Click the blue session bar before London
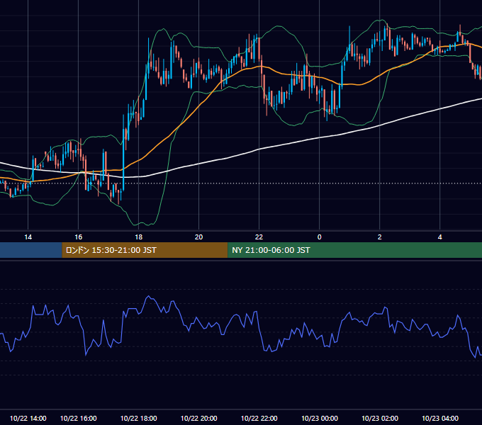Viewport: 482px width, 425px height. click(x=31, y=250)
